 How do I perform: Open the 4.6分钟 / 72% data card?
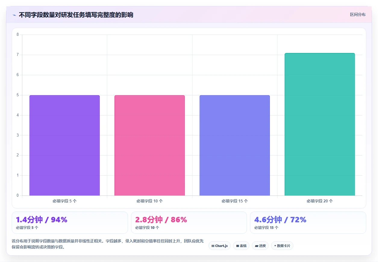[308, 223]
